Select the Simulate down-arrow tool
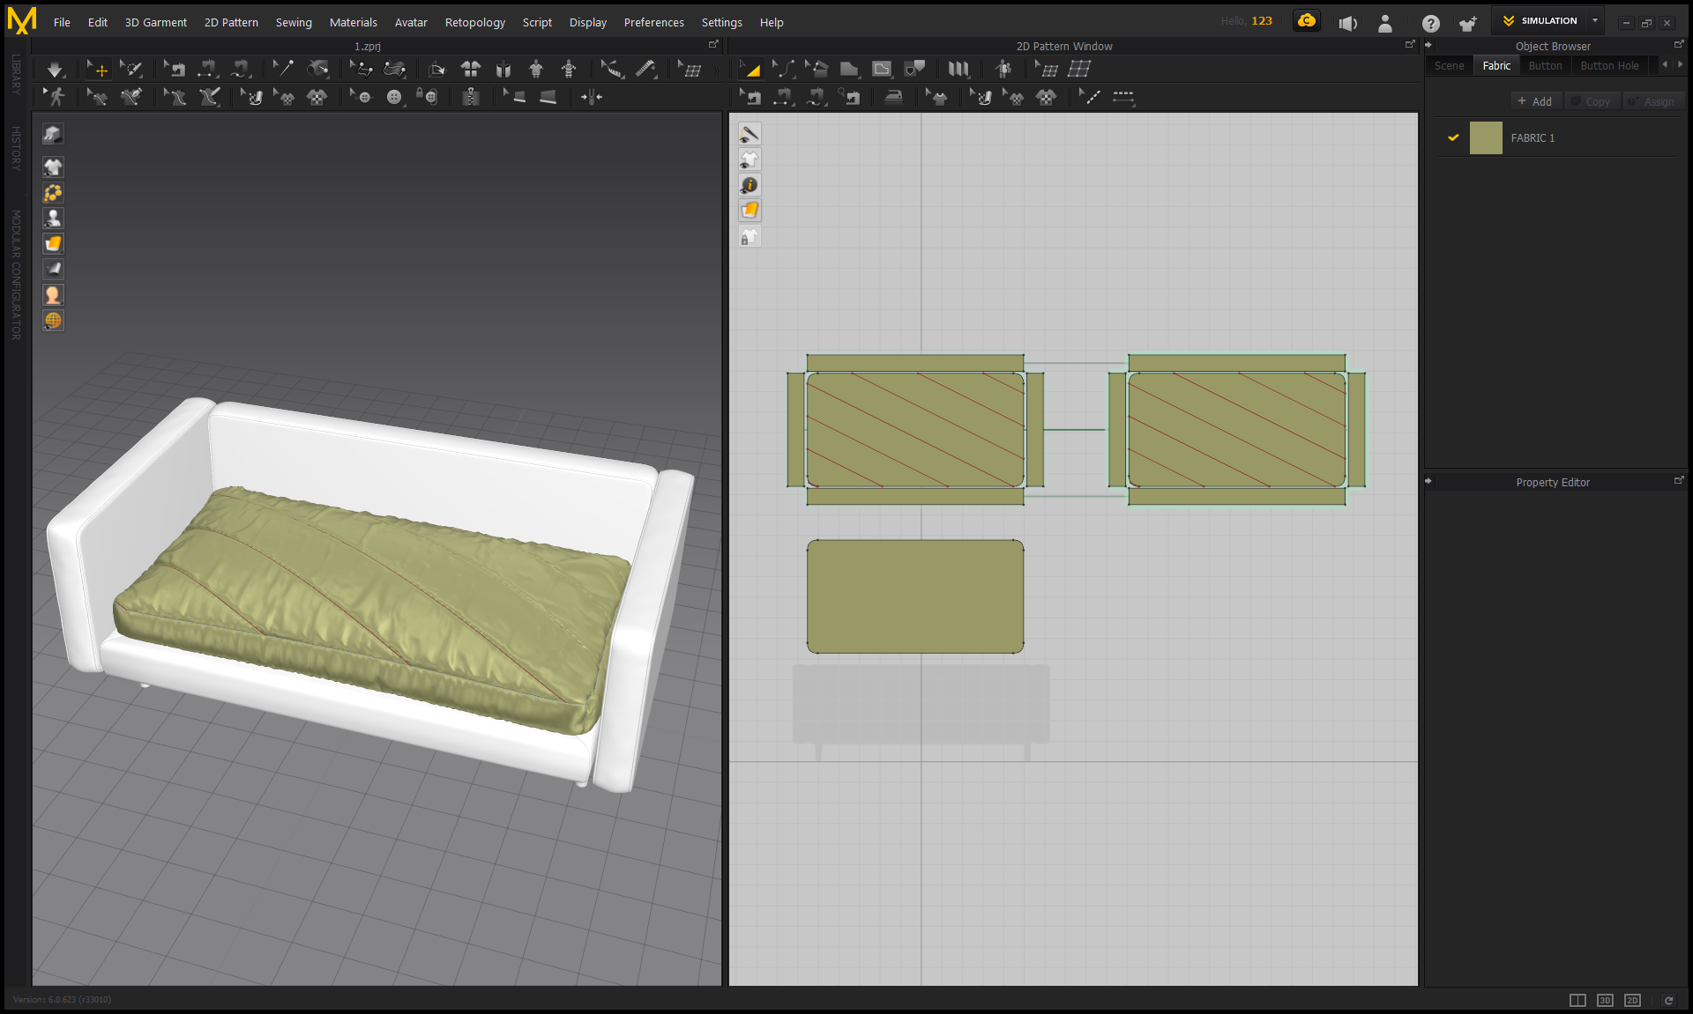The width and height of the screenshot is (1693, 1014). (x=55, y=70)
